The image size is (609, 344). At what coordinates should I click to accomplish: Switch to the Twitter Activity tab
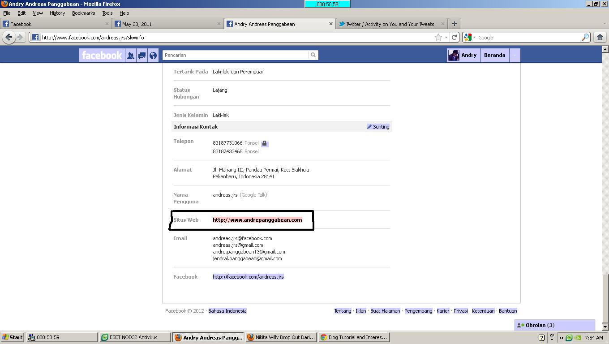[x=391, y=24]
